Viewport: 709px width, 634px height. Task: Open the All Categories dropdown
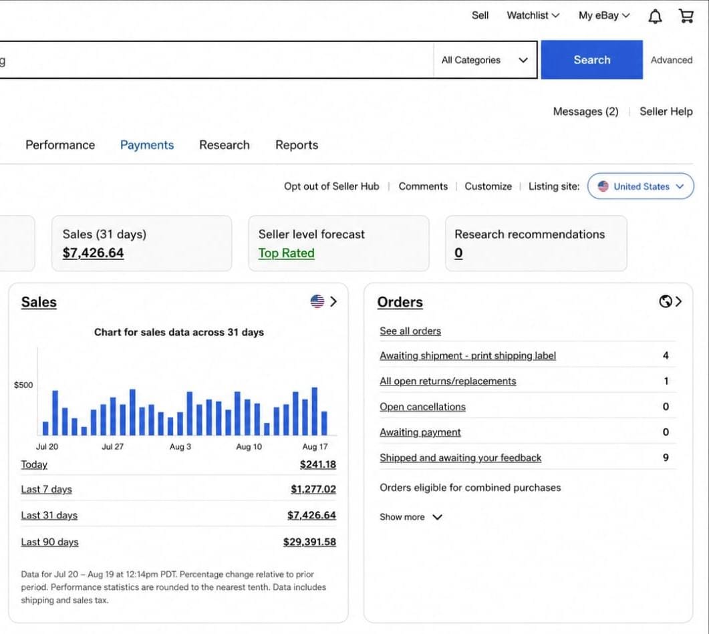tap(484, 59)
